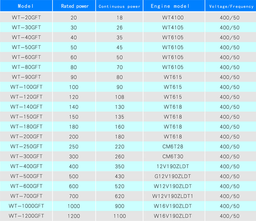Image resolution: width=256 pixels, height=221 pixels.
Task: Click the "Model" column header
Action: point(26,6)
